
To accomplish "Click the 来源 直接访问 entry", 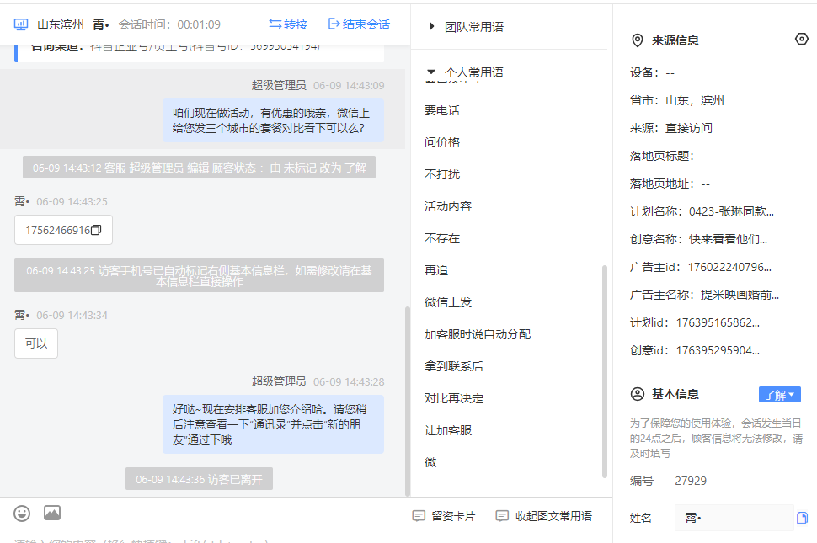I will [x=671, y=128].
